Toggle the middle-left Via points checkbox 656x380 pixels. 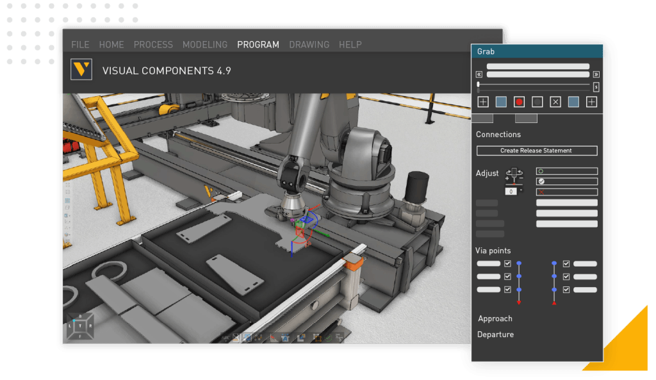pyautogui.click(x=507, y=277)
